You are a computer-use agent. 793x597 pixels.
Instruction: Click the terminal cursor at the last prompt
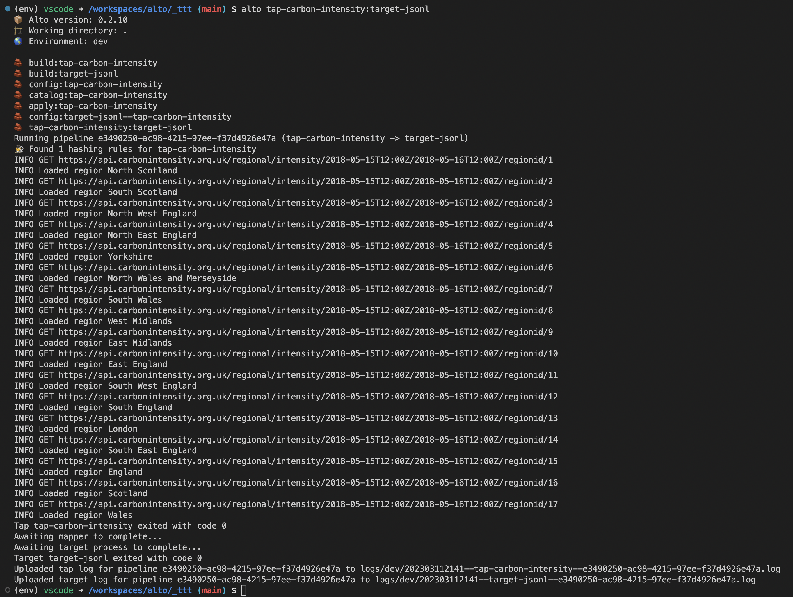coord(244,590)
